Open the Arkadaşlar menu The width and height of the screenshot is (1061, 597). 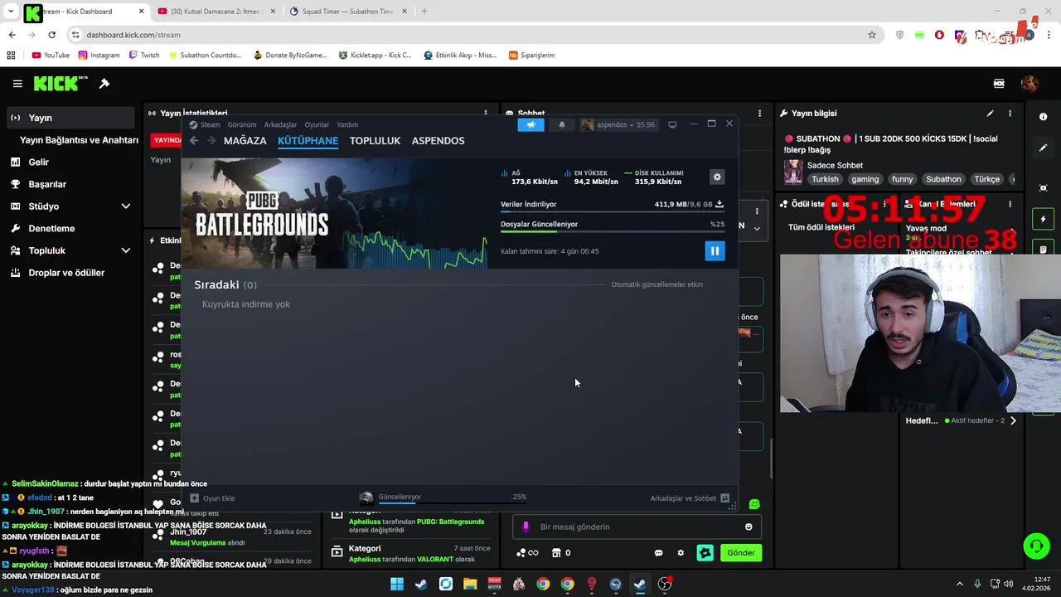[280, 124]
